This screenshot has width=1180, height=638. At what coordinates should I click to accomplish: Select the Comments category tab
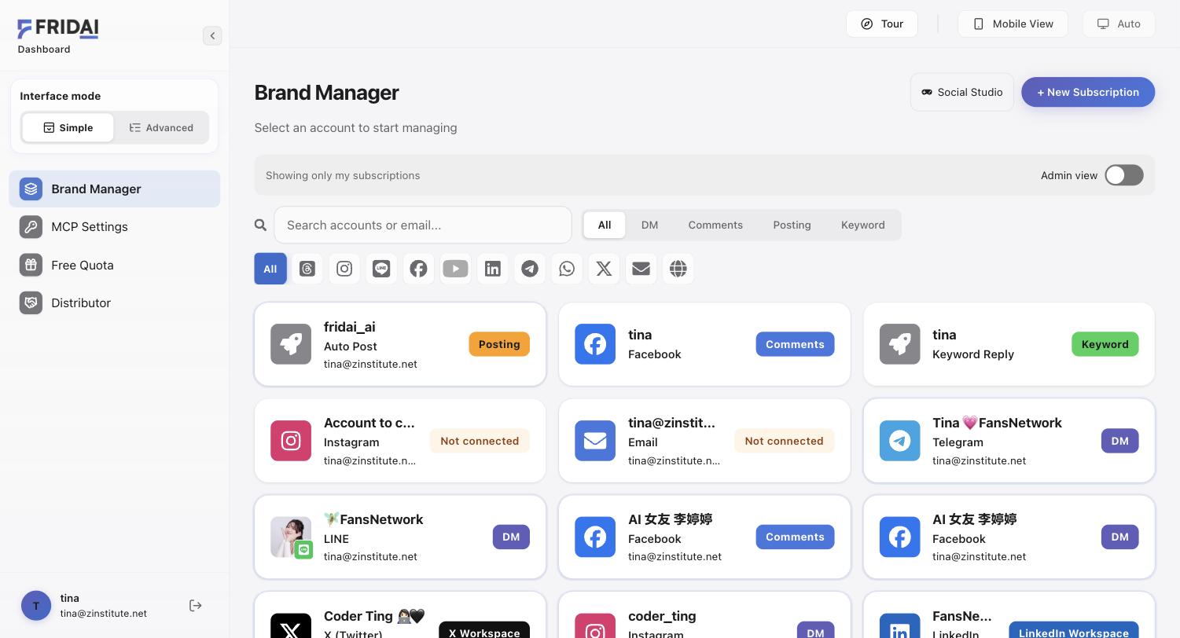point(715,225)
